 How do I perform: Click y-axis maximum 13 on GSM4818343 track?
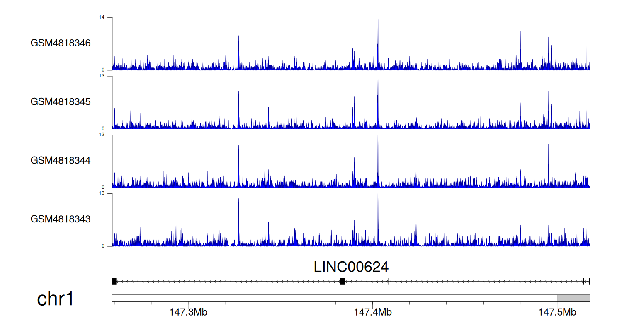tap(102, 193)
